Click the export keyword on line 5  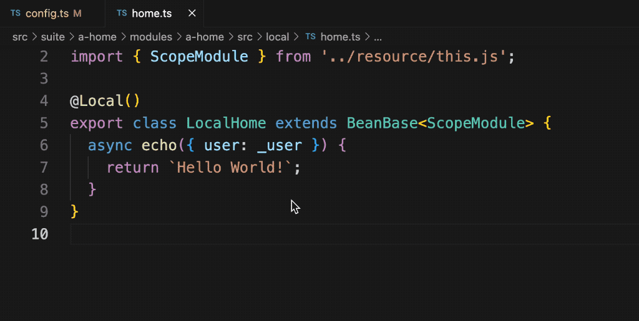pos(97,123)
